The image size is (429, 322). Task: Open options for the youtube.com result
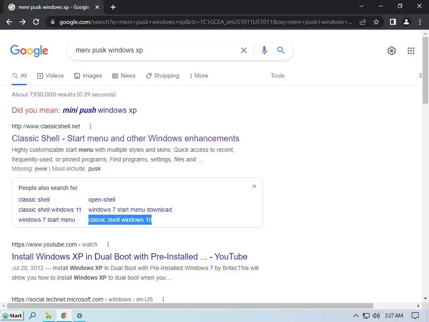[108, 244]
